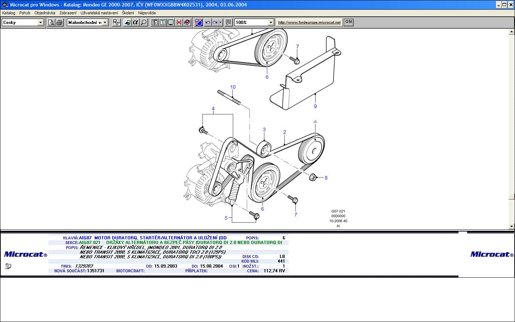This screenshot has height=322, width=515.
Task: Click the printer icon in toolbar
Action: coord(59,23)
